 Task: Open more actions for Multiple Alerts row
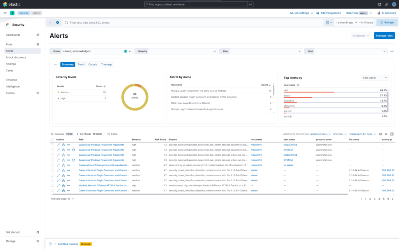point(69,186)
